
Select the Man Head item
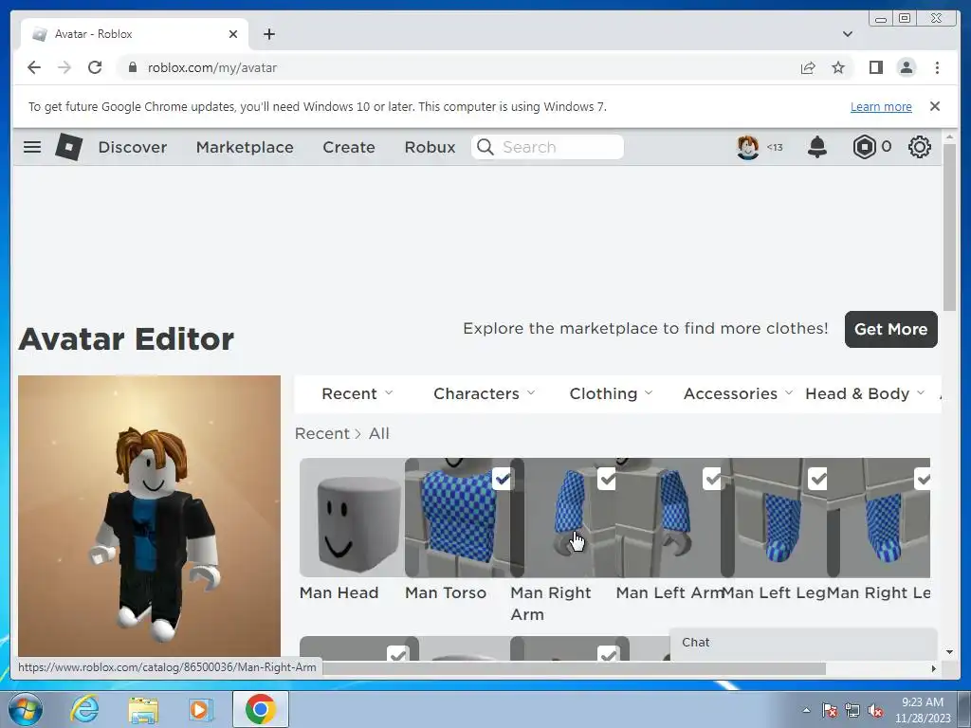click(352, 518)
